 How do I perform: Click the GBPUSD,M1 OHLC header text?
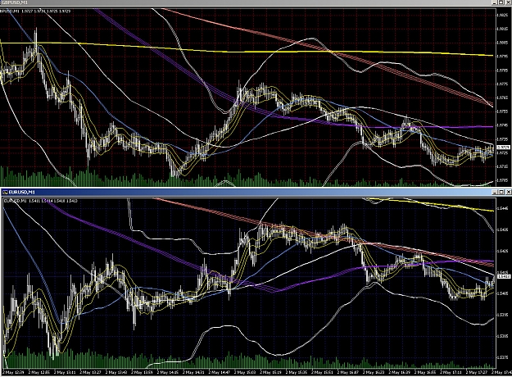click(35, 11)
